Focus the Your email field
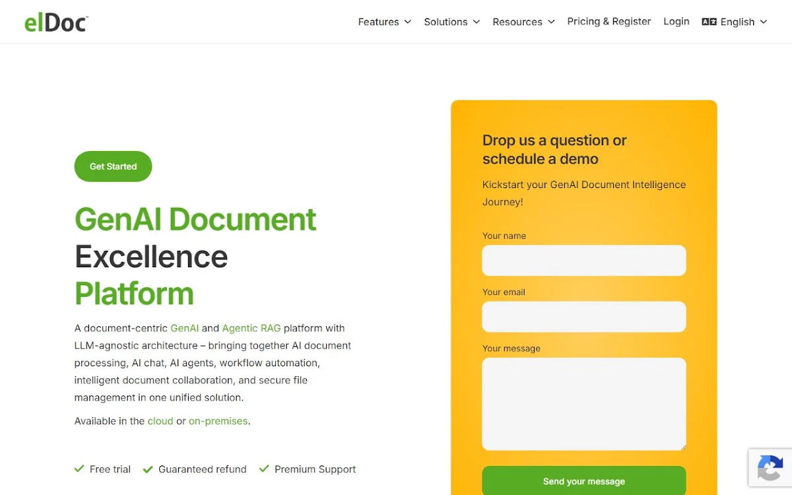This screenshot has height=495, width=792. (584, 317)
